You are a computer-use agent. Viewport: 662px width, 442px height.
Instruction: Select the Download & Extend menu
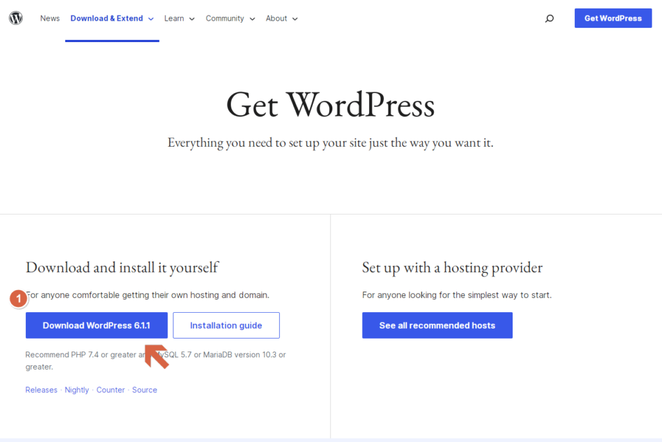tap(107, 18)
